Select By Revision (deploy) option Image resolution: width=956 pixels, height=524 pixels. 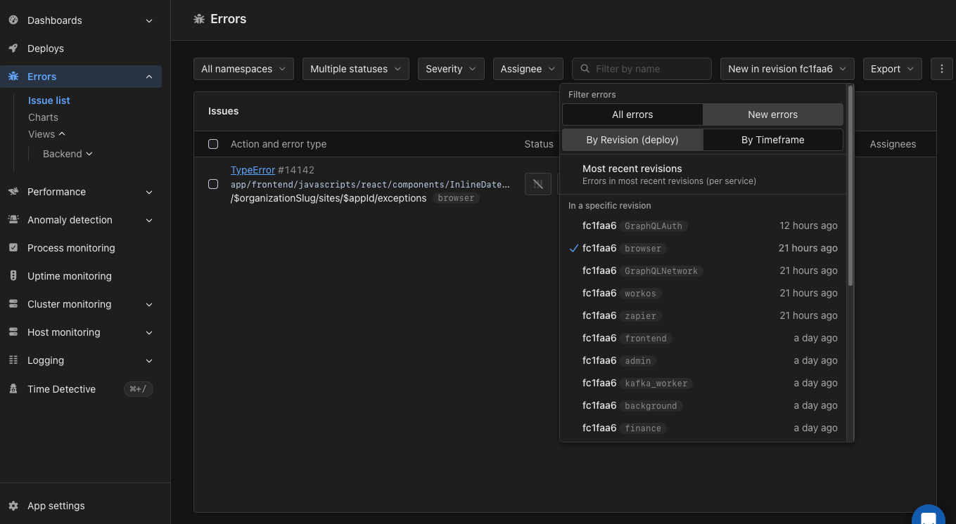coord(632,140)
